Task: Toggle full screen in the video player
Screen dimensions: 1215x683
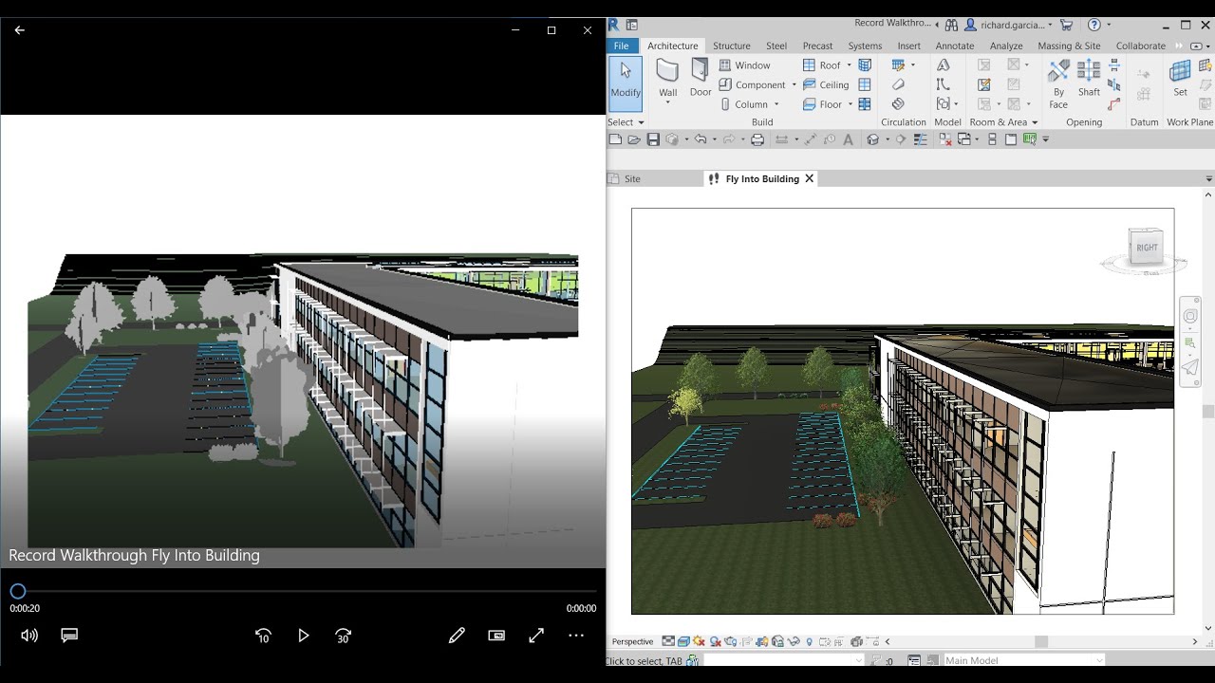Action: click(x=536, y=636)
